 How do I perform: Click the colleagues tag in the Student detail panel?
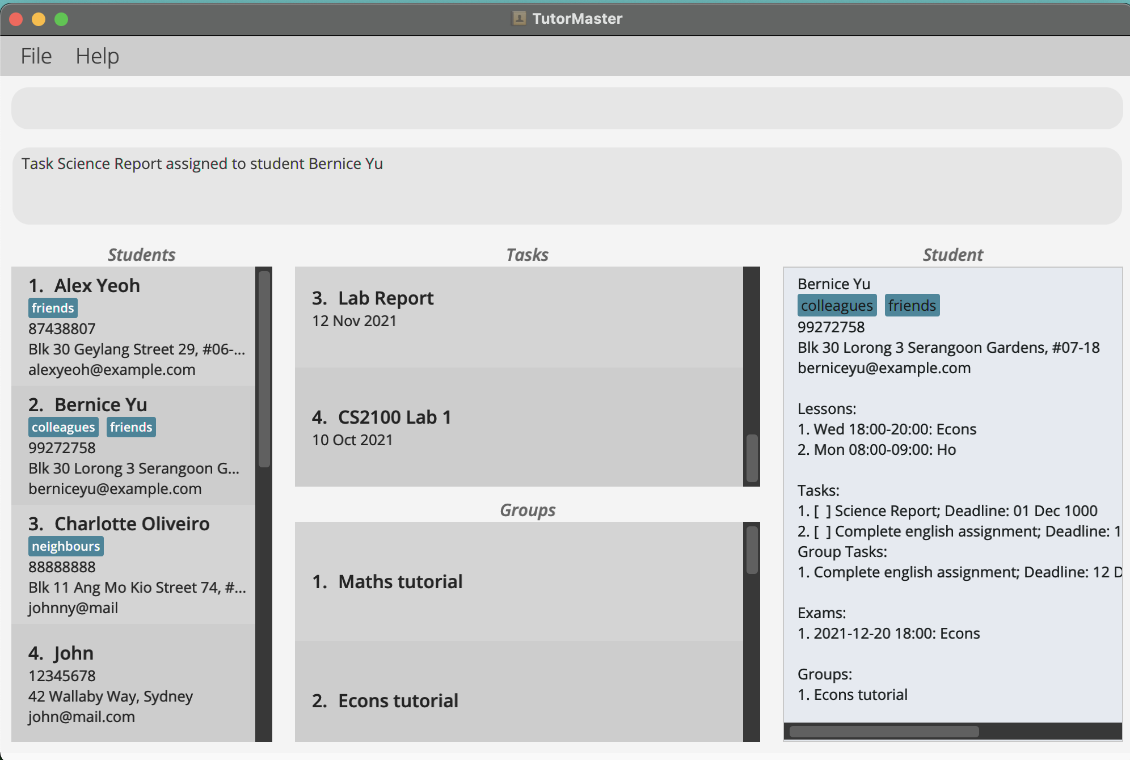point(836,306)
